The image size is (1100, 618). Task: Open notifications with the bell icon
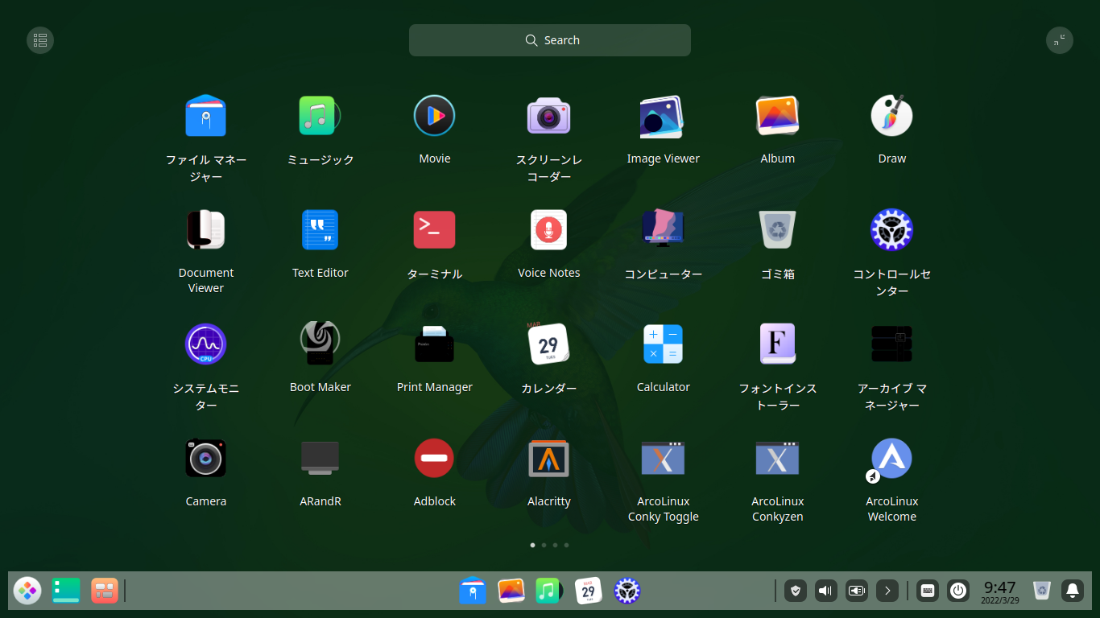1073,591
